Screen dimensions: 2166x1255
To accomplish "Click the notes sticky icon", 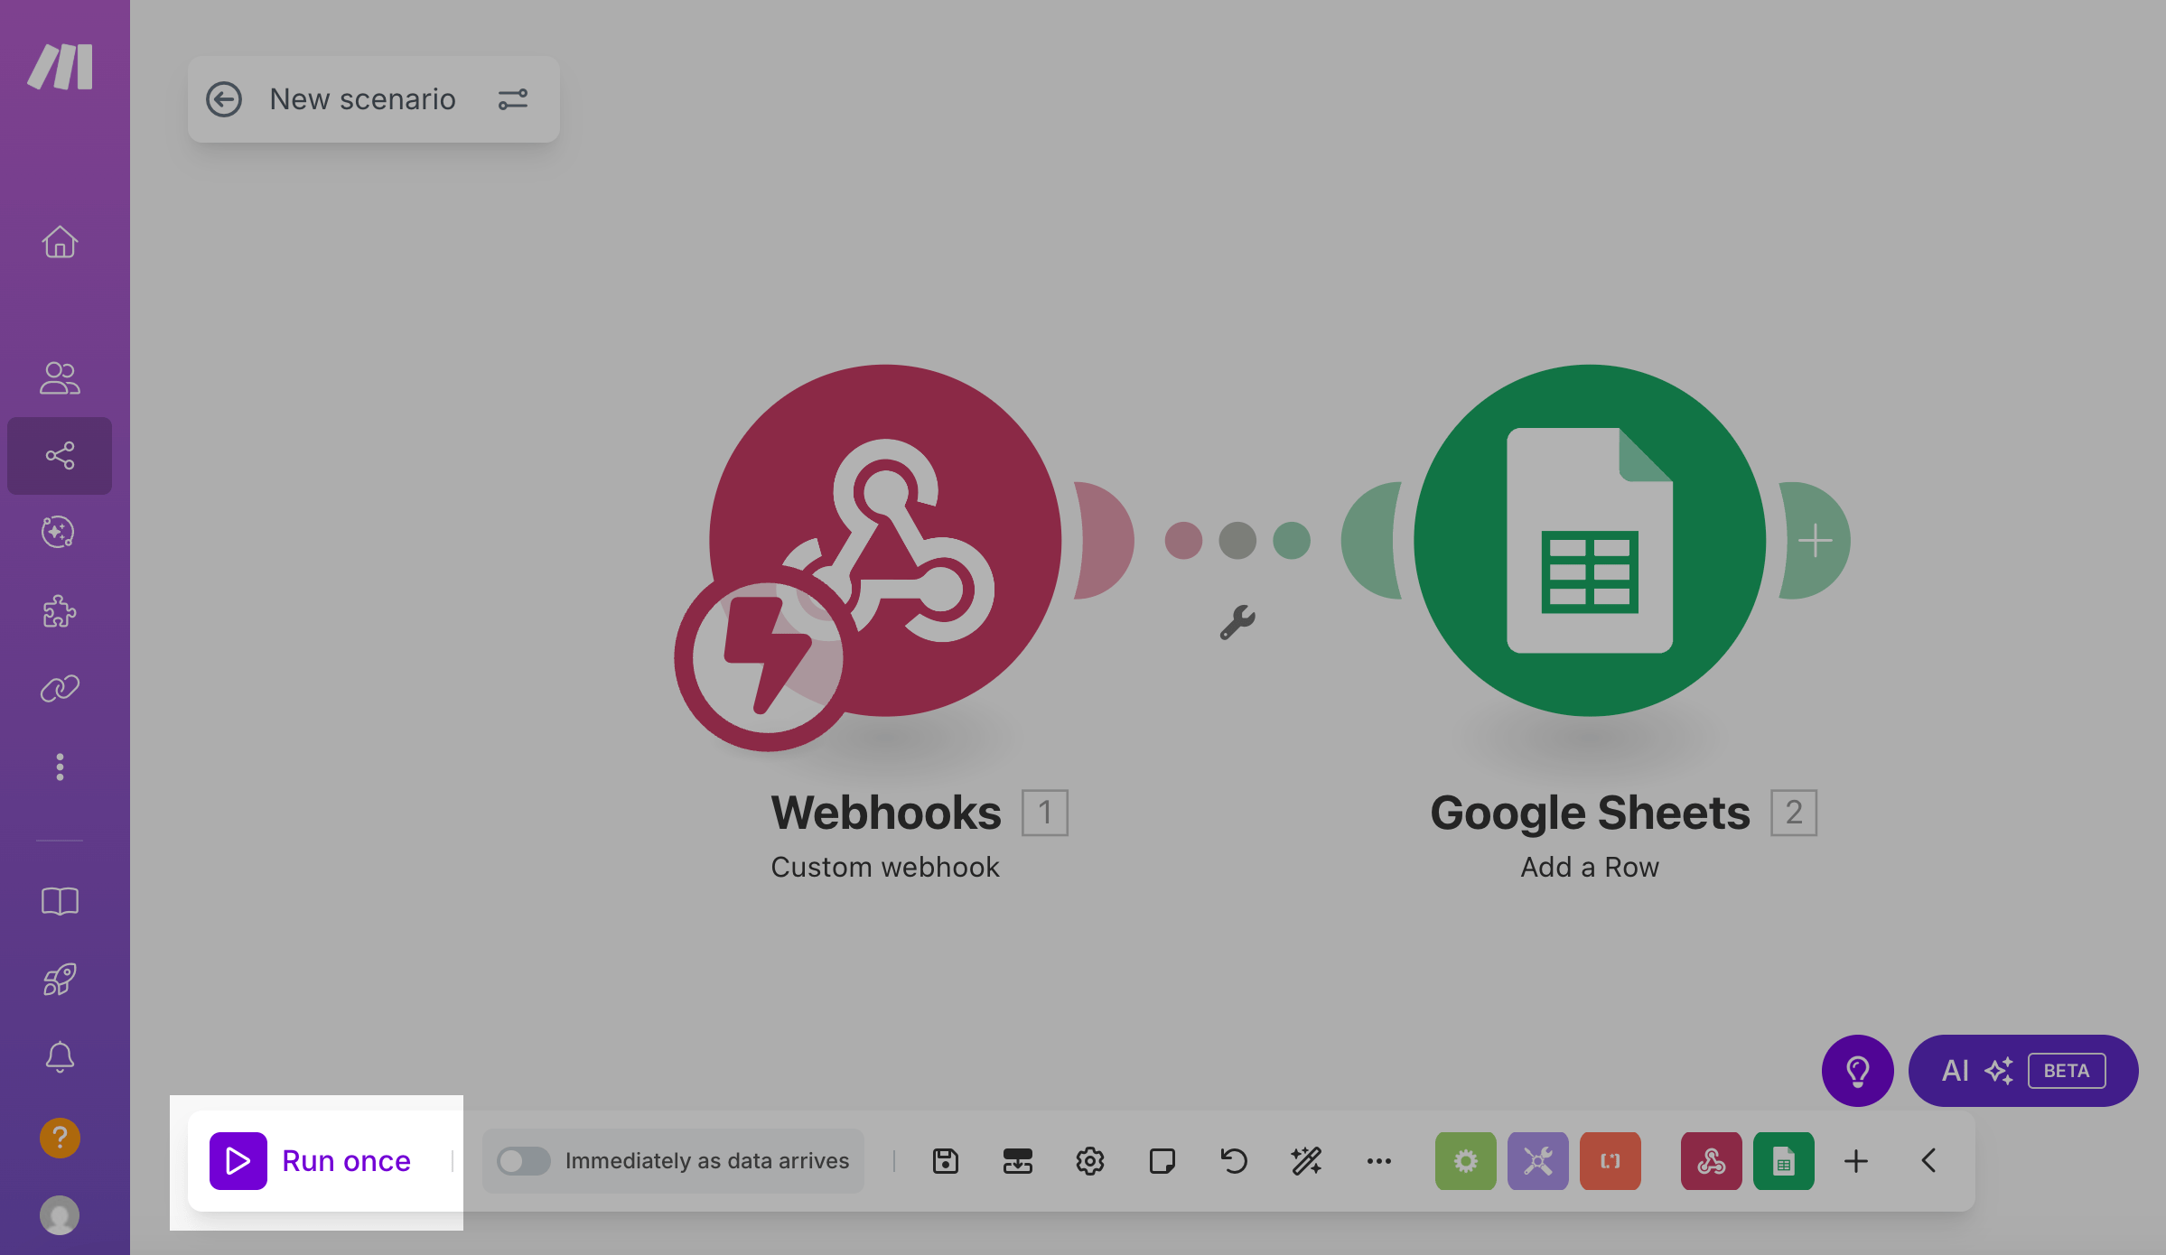I will click(x=1162, y=1160).
